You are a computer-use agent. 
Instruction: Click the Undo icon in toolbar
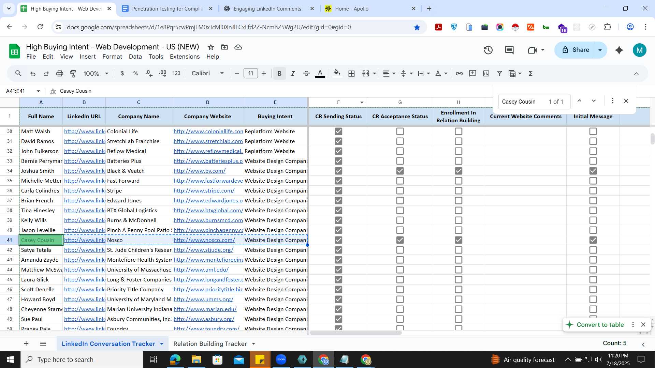pos(33,73)
